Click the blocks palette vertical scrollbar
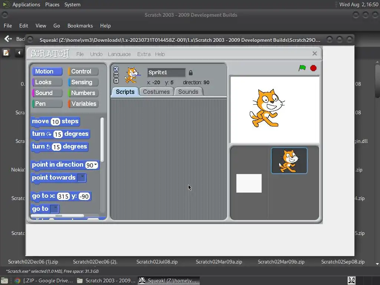Screen dimensions: 380x285 pos(102,140)
